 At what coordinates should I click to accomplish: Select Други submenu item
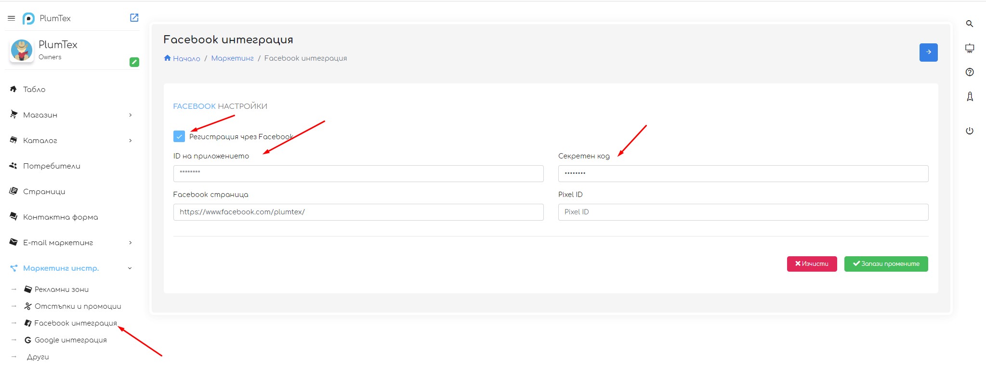tap(38, 357)
